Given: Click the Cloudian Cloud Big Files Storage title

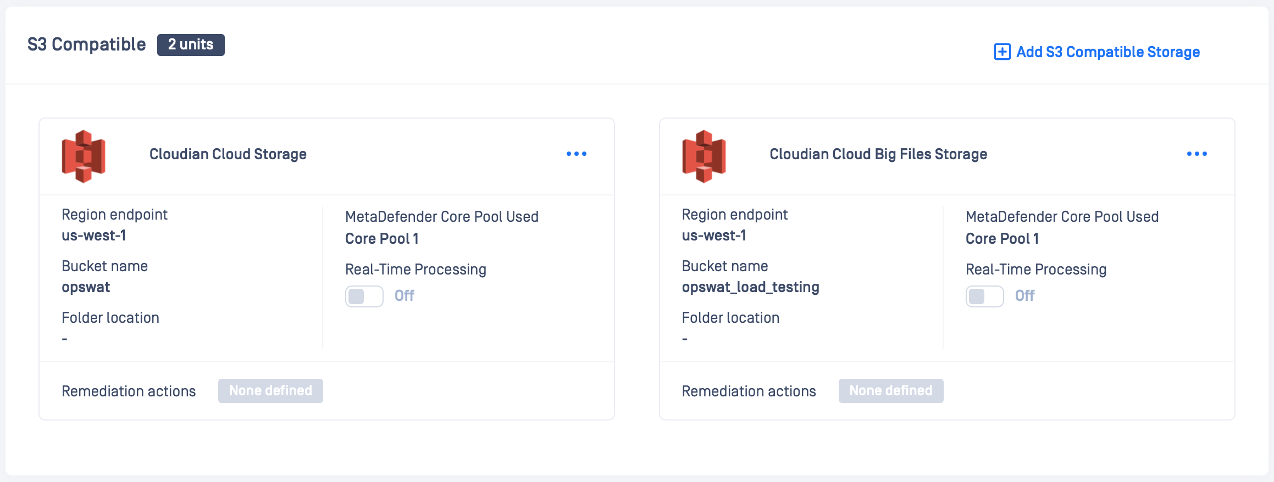Looking at the screenshot, I should 878,154.
